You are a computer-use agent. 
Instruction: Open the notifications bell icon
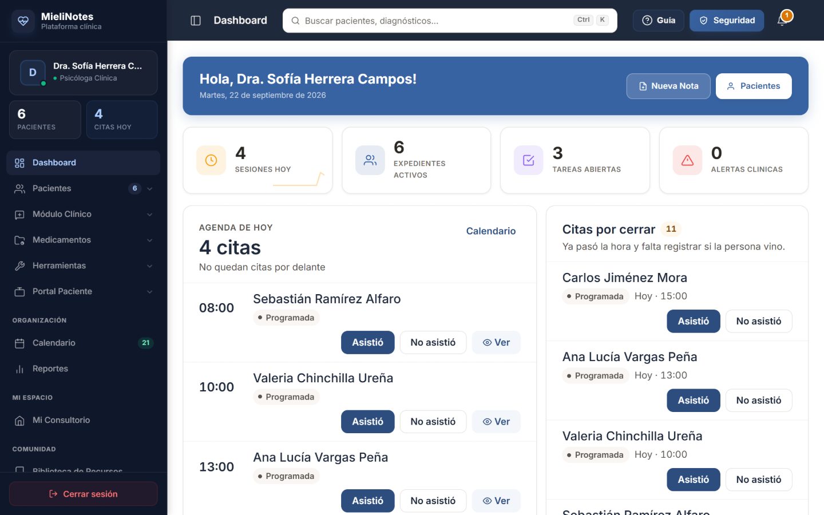[782, 21]
